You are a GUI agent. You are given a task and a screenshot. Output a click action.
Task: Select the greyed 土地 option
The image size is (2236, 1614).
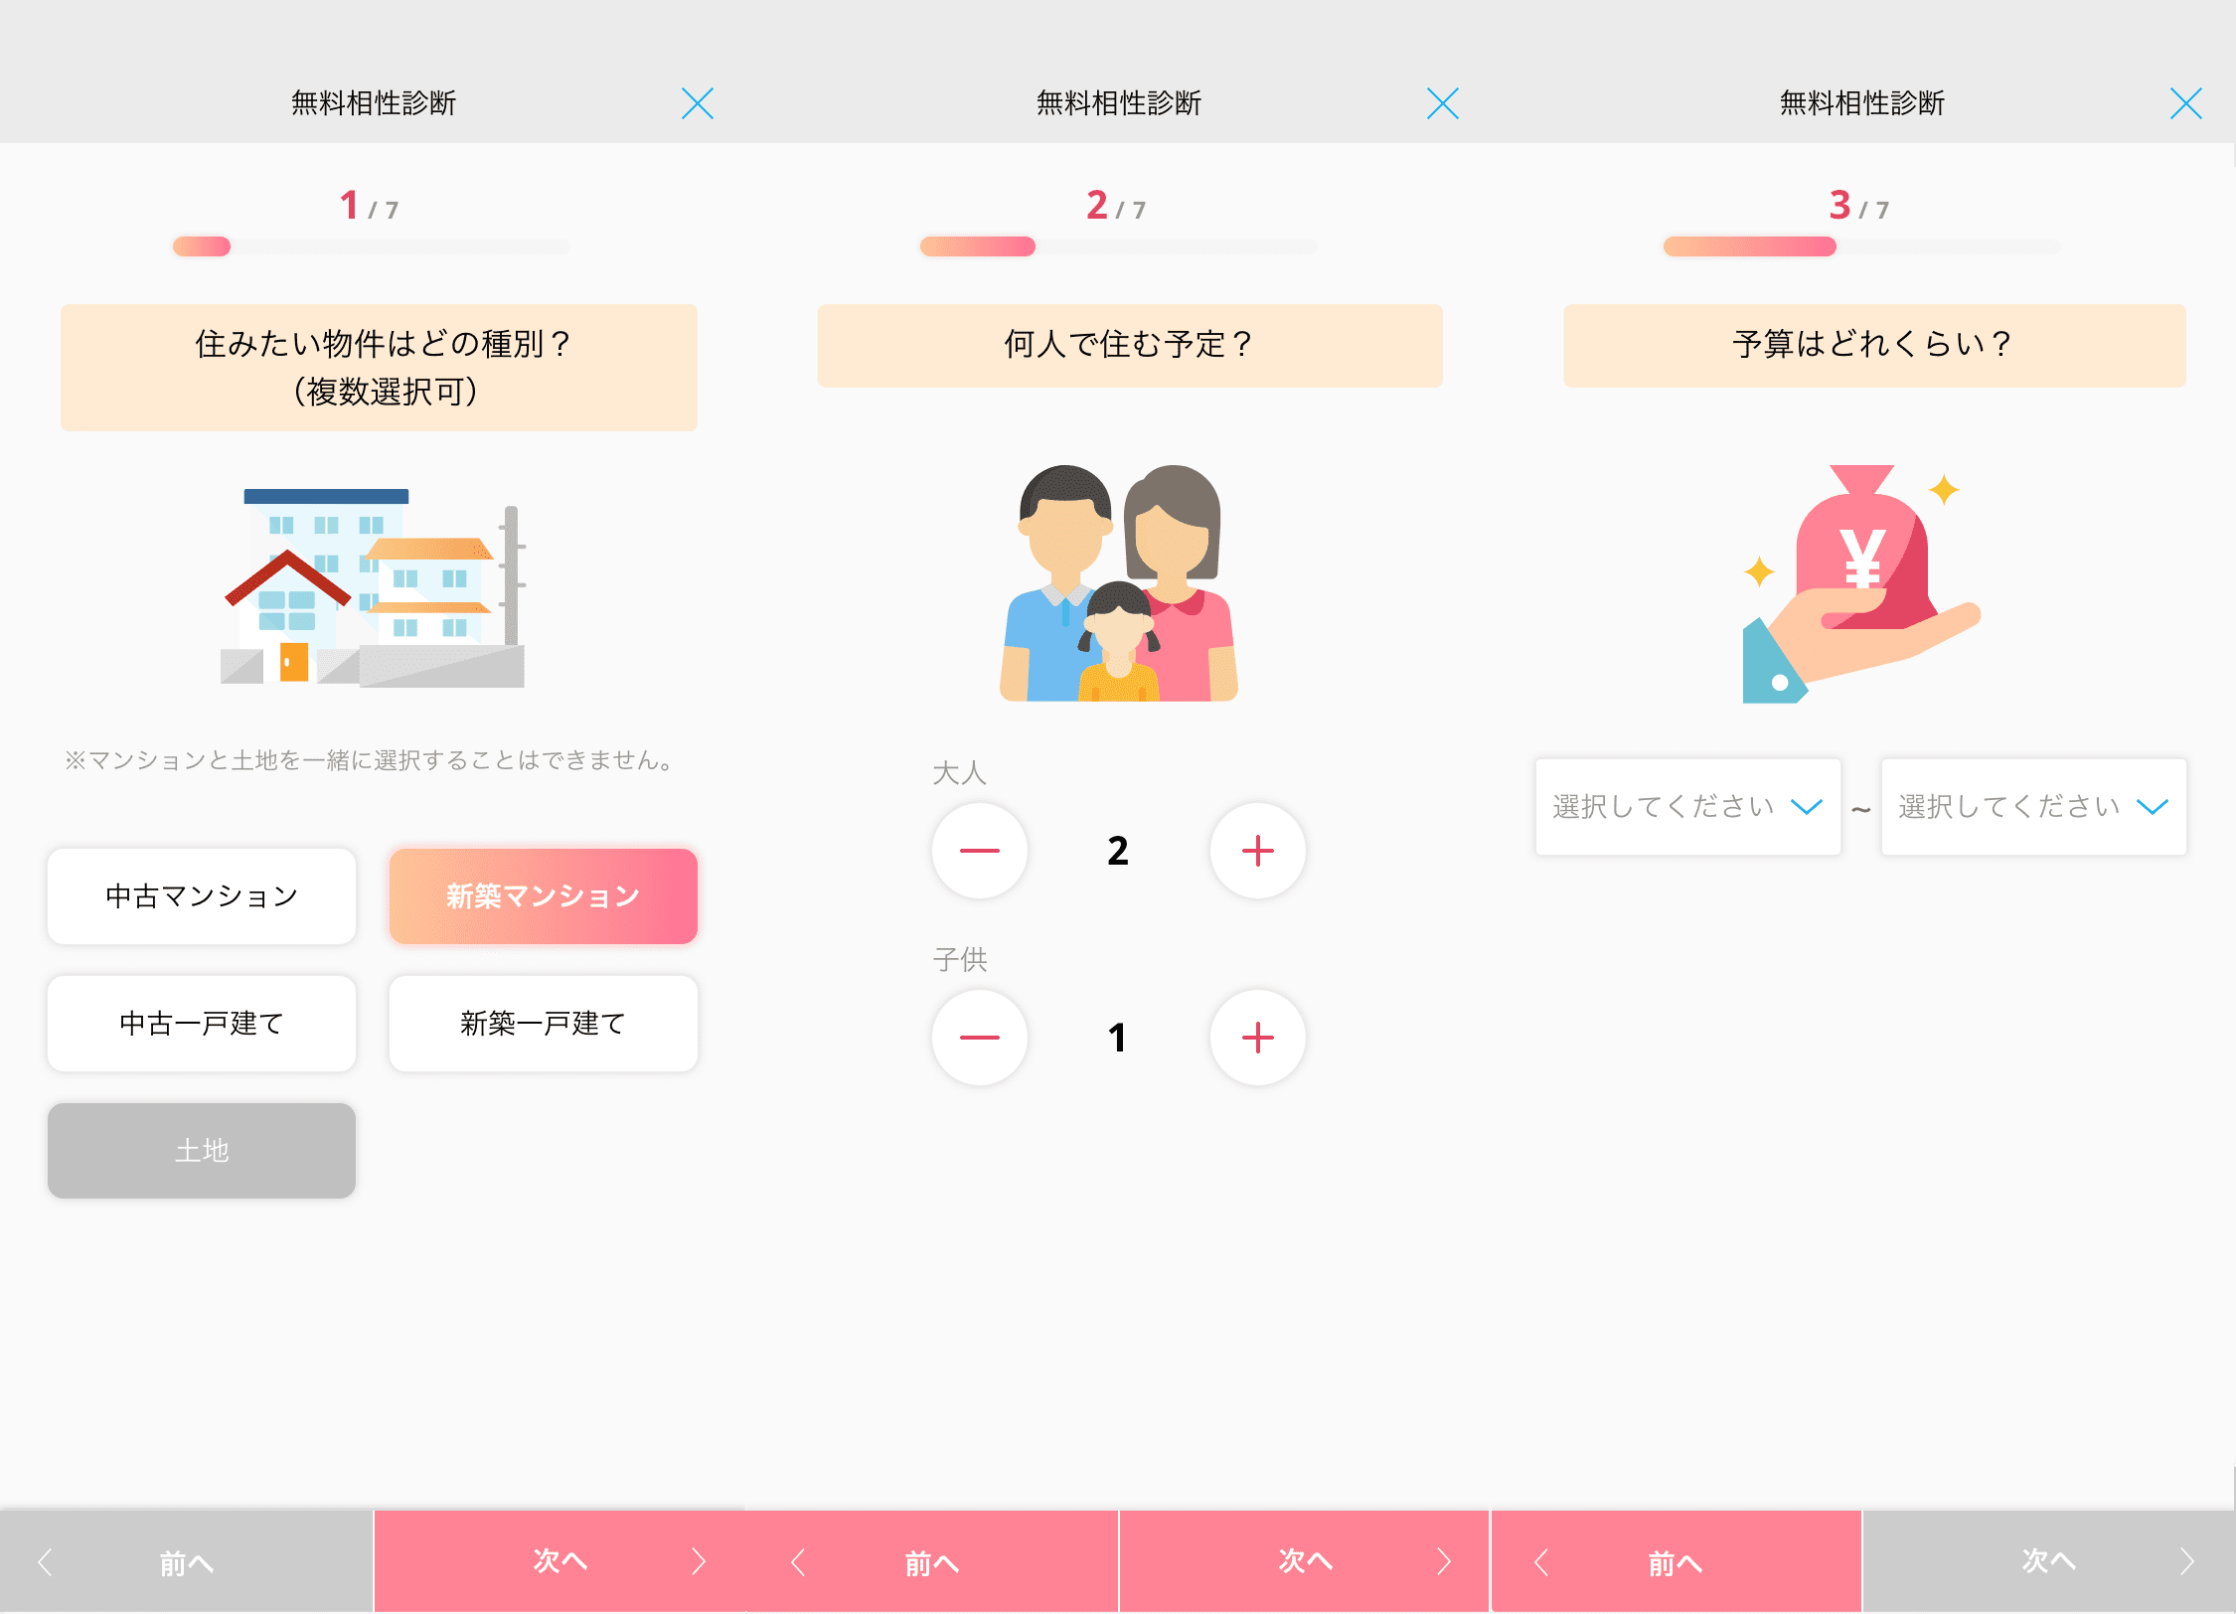point(202,1151)
